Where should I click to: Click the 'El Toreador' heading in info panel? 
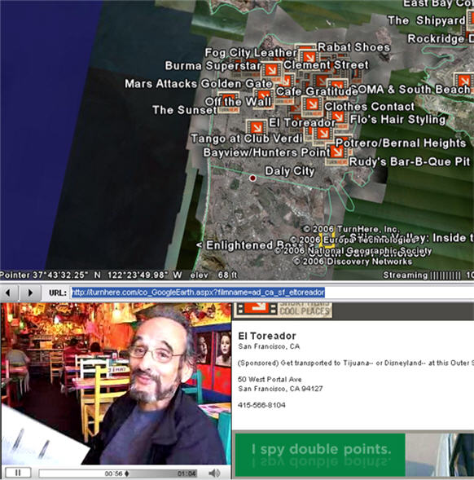[267, 336]
